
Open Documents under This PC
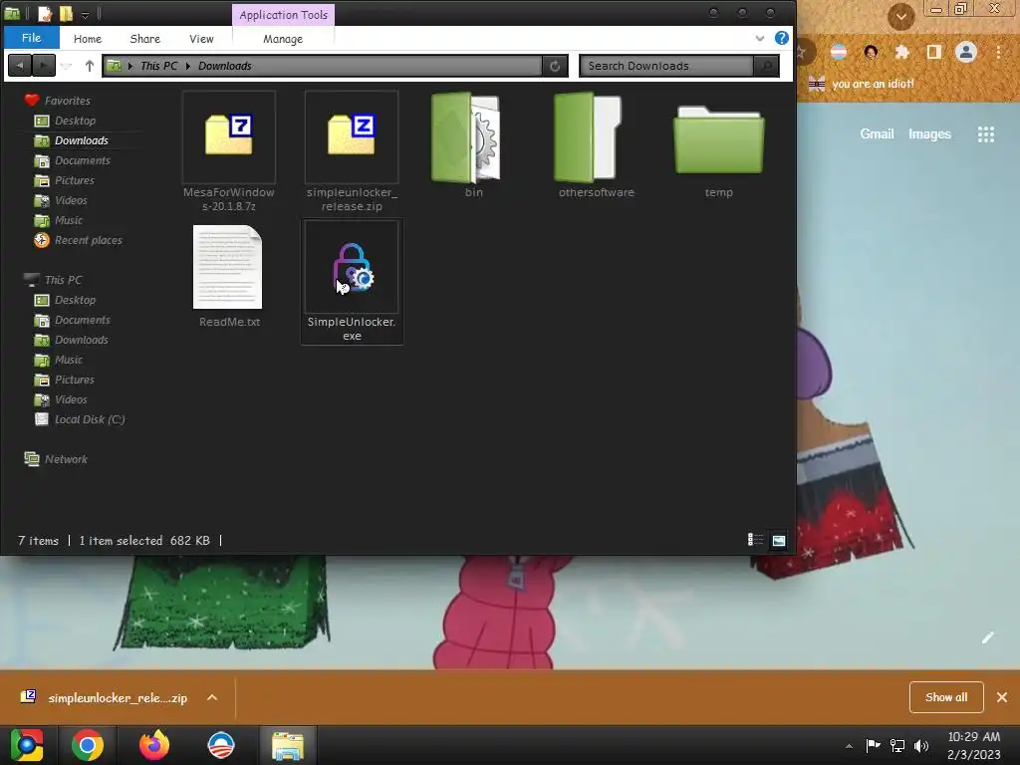pos(82,320)
